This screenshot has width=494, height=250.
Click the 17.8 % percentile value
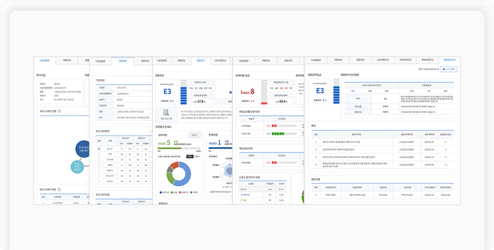pyautogui.click(x=201, y=102)
